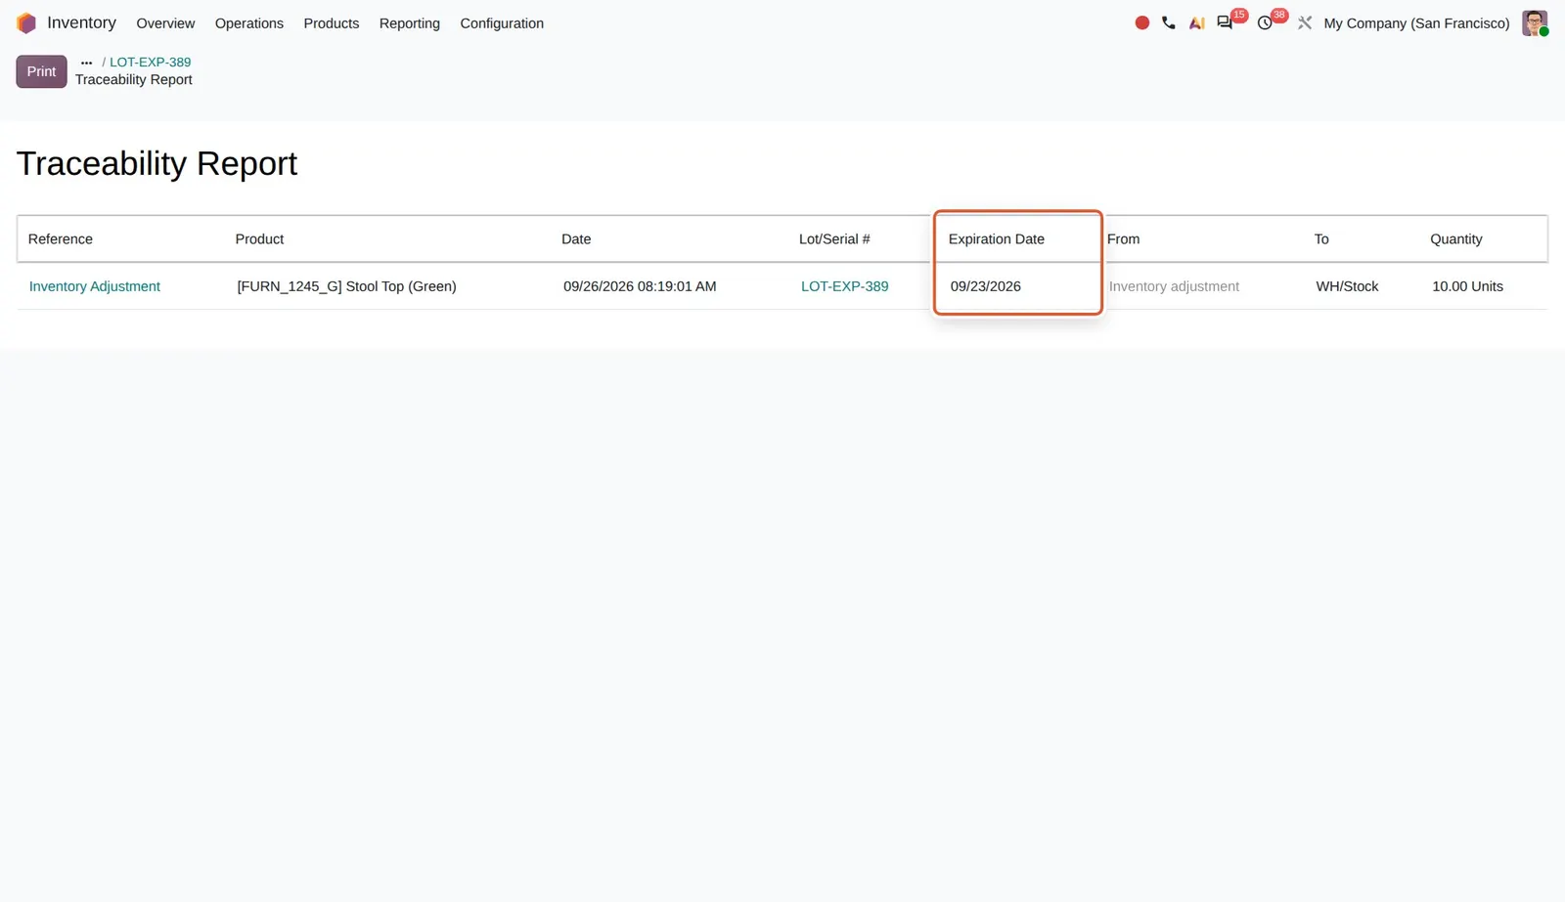1565x902 pixels.
Task: Select the 09/26/2026 08:19:01 AM date cell
Action: pyautogui.click(x=640, y=286)
